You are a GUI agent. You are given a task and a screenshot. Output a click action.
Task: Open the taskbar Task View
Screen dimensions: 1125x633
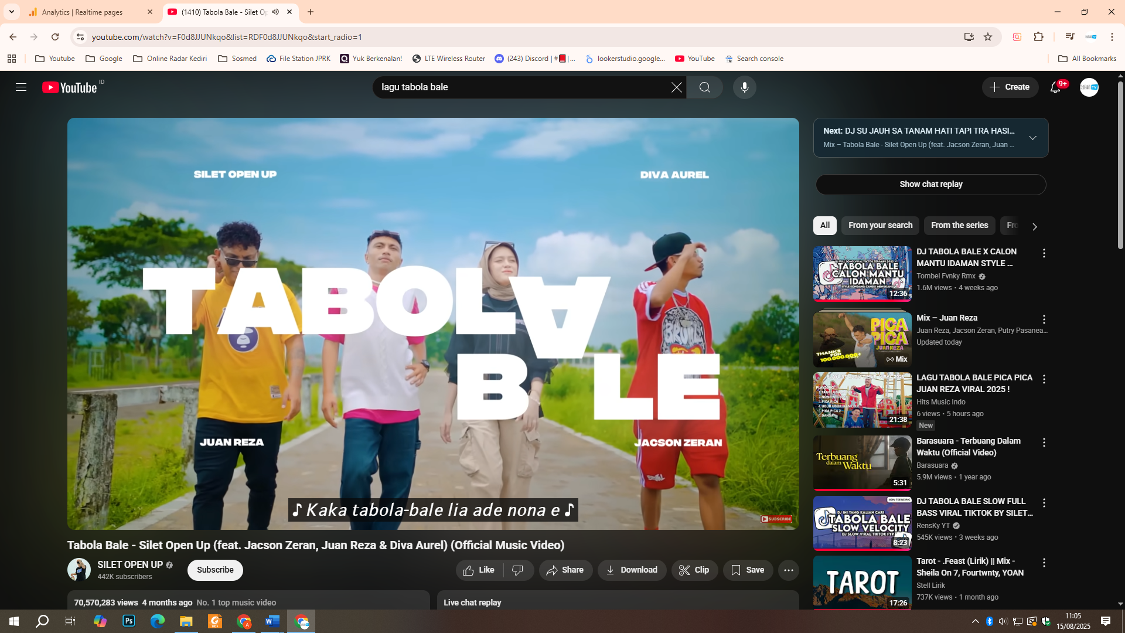[70, 621]
